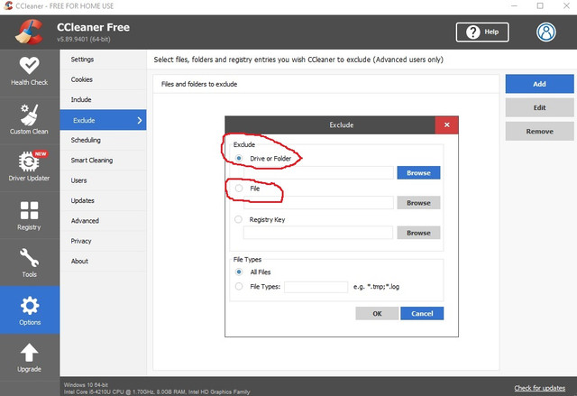577x396 pixels.
Task: Open the Health Check section
Action: [x=30, y=72]
